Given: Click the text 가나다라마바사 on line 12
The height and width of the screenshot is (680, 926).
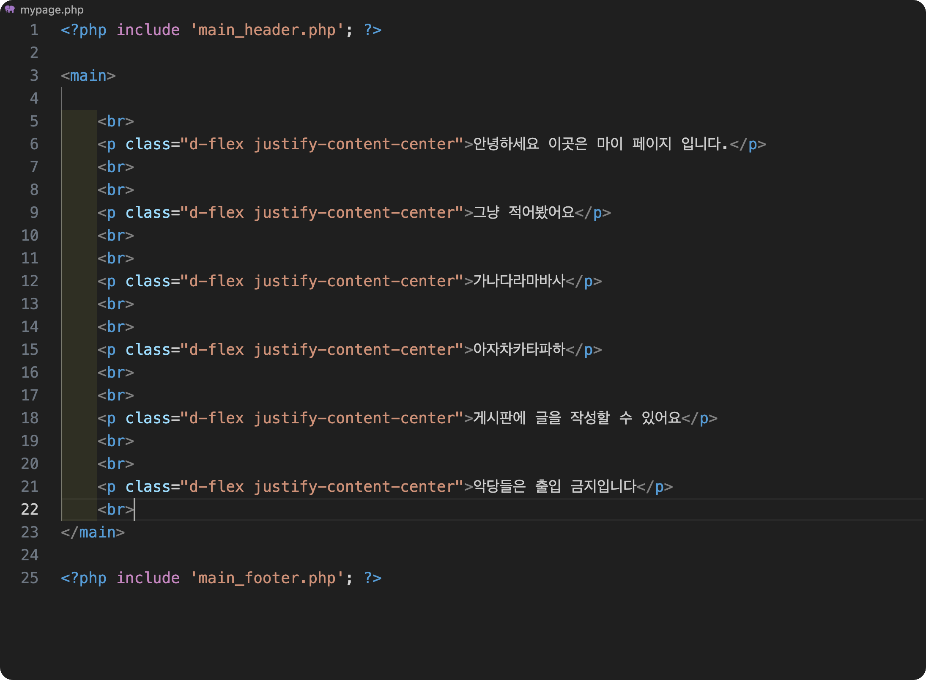Looking at the screenshot, I should 519,281.
